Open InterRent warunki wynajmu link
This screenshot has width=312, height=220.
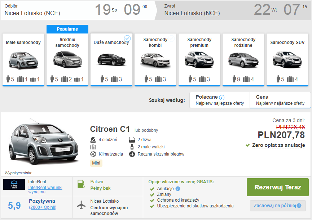click(45, 189)
